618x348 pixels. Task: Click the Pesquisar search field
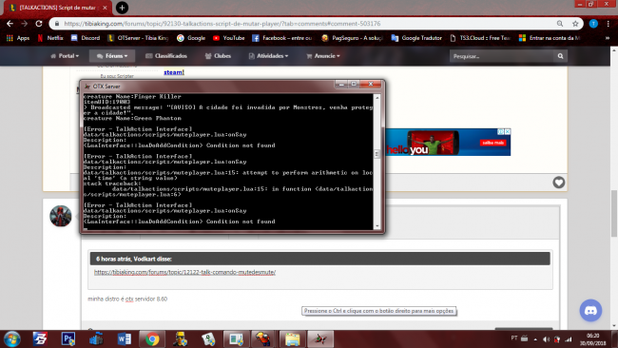(x=501, y=56)
